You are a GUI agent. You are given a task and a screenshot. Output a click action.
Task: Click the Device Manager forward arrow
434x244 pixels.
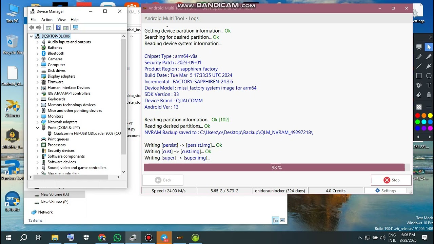[x=39, y=27]
